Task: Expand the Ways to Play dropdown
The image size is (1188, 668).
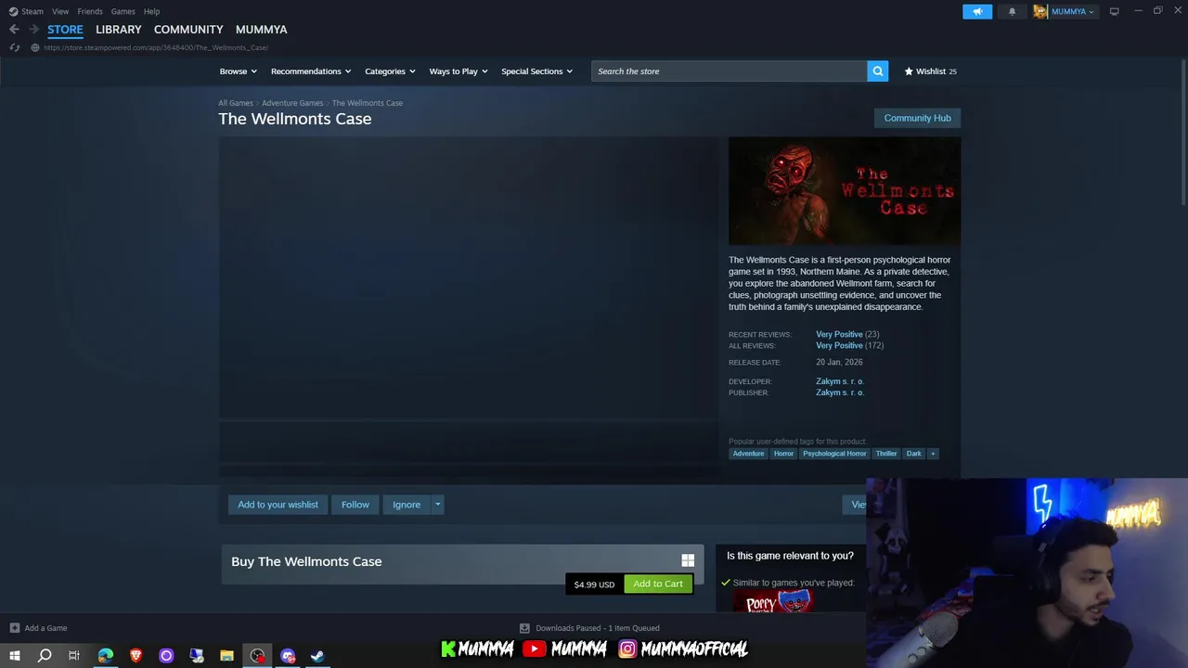Action: tap(458, 71)
